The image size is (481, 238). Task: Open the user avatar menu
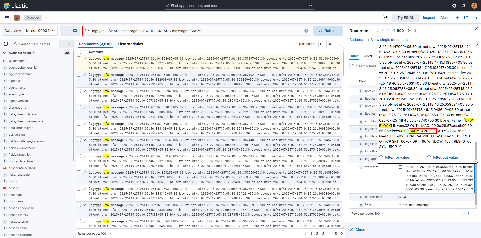point(474,6)
